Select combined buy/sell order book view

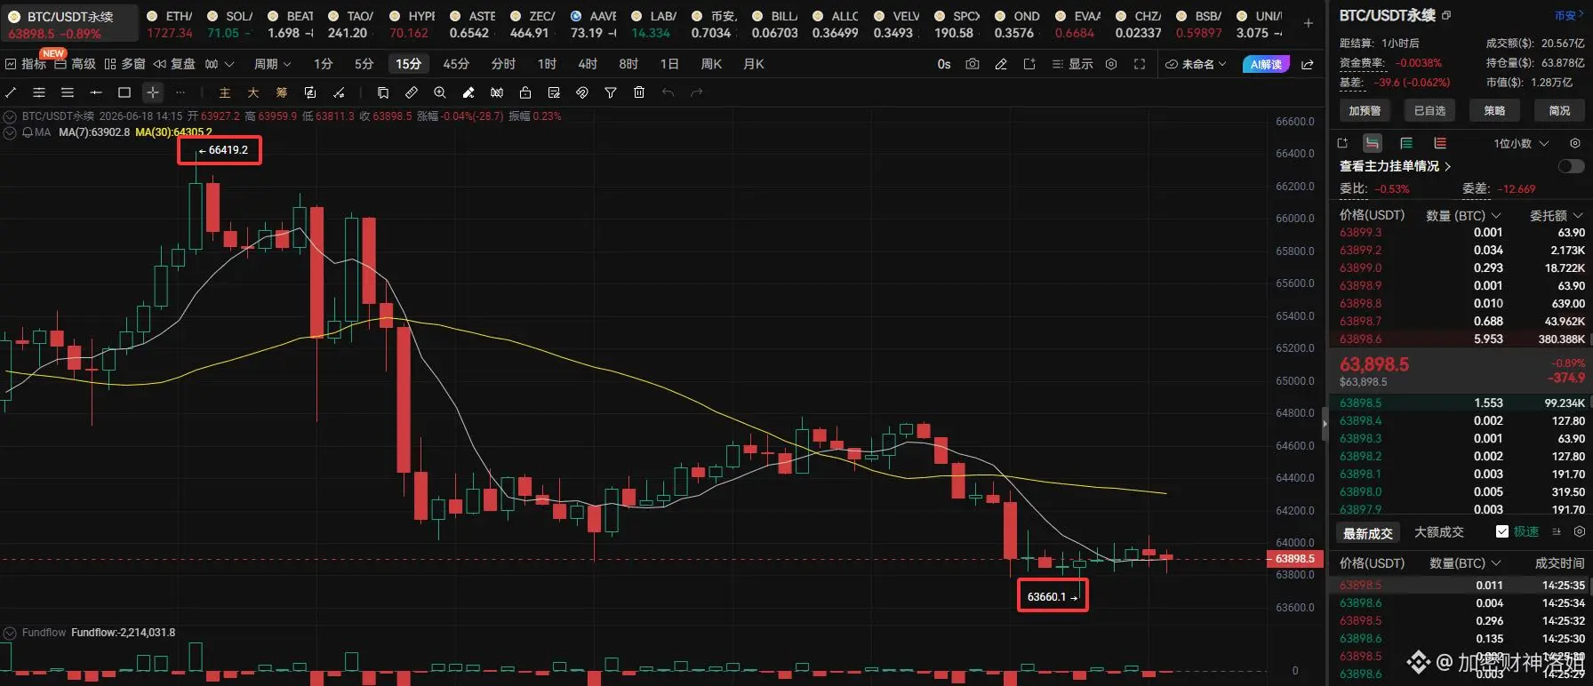(1373, 143)
